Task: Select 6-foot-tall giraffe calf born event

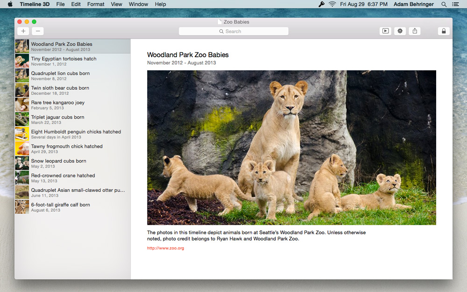Action: pos(73,207)
